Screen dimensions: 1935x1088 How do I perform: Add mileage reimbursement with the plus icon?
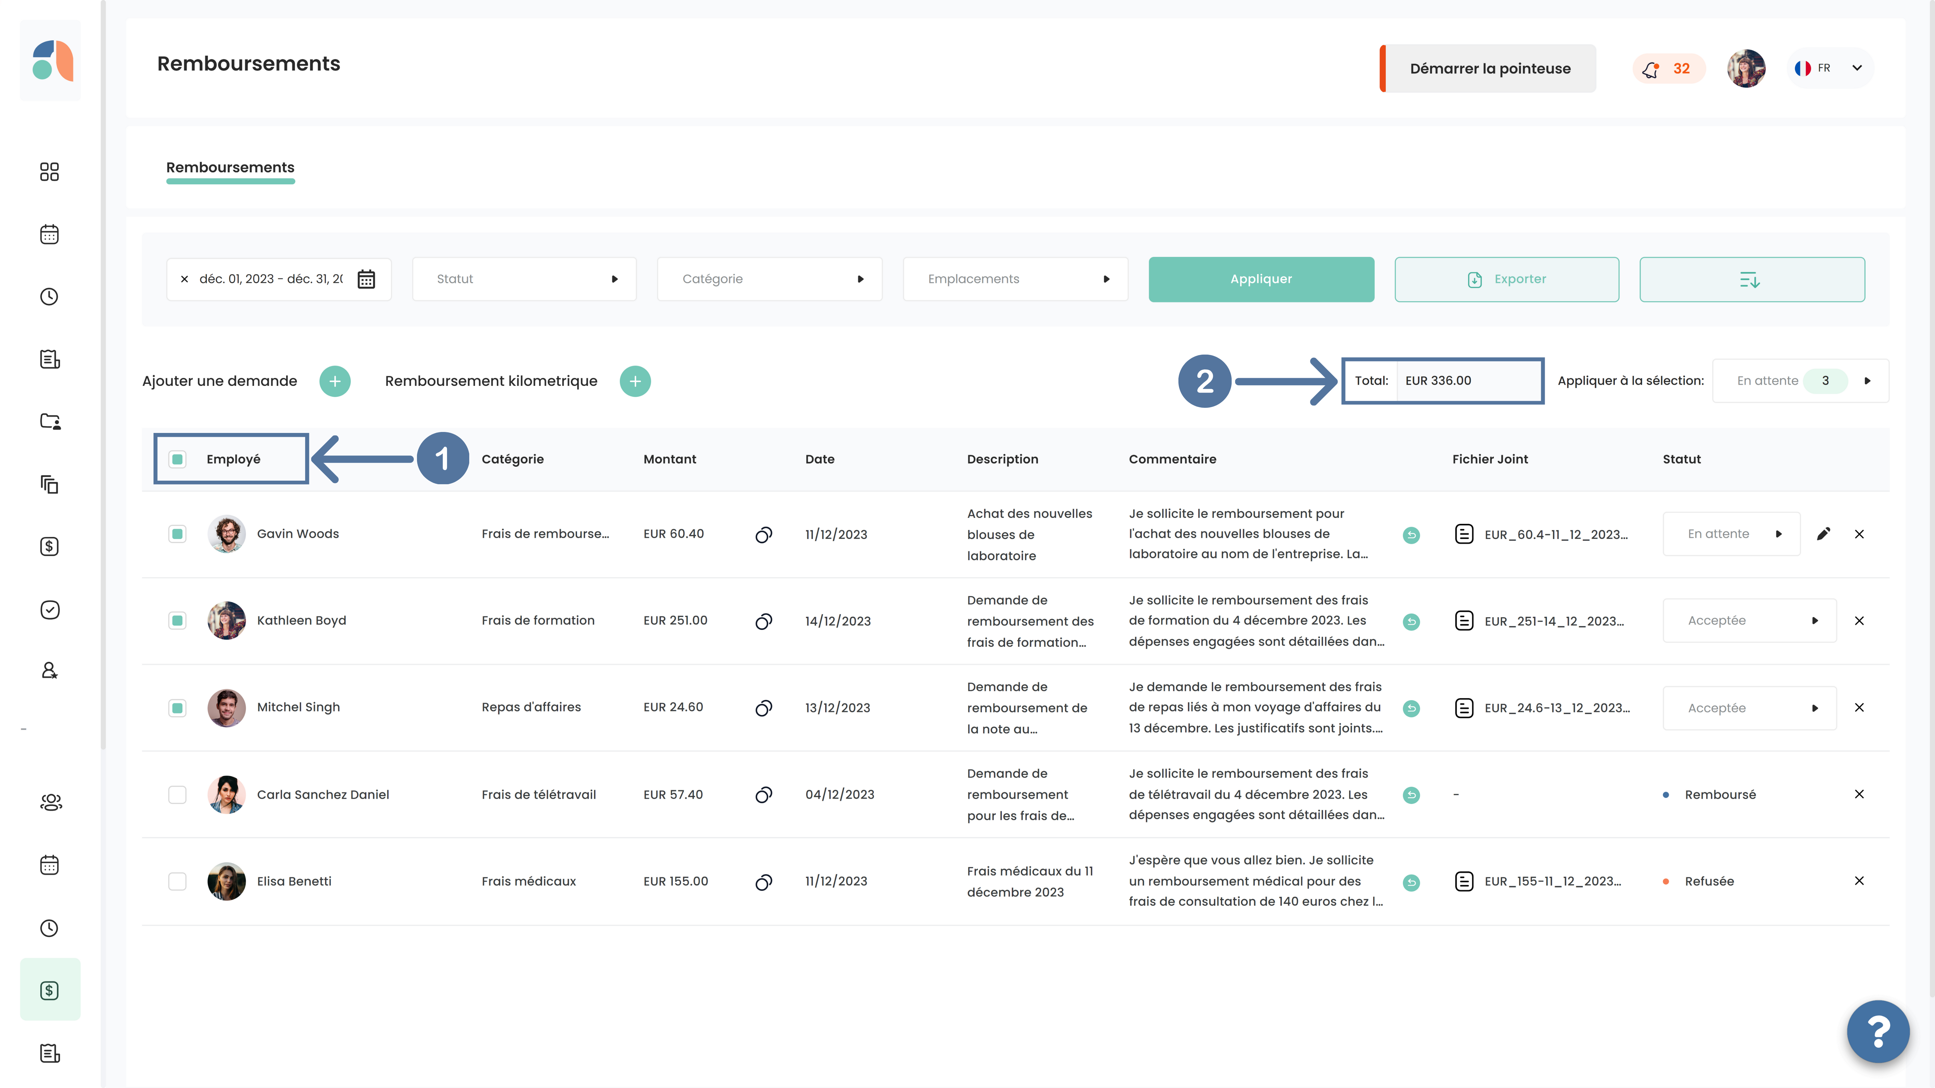[x=635, y=381]
